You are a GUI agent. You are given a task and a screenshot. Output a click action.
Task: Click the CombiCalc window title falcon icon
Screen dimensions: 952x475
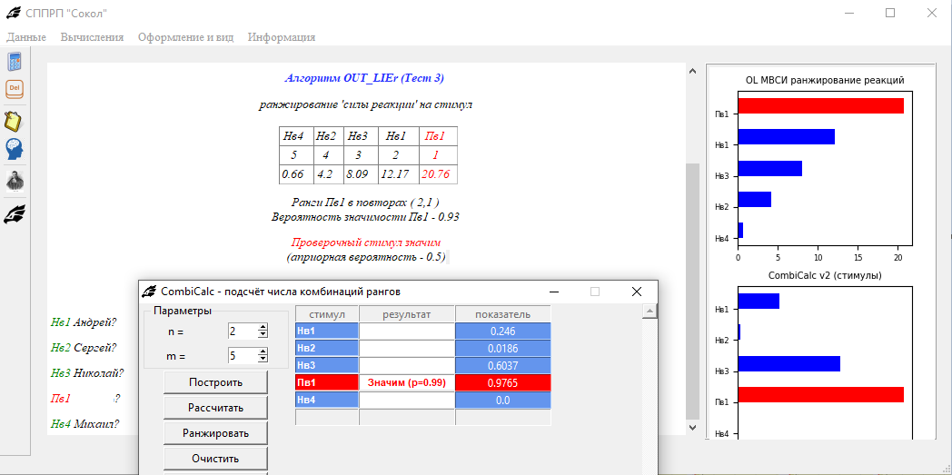tap(150, 292)
